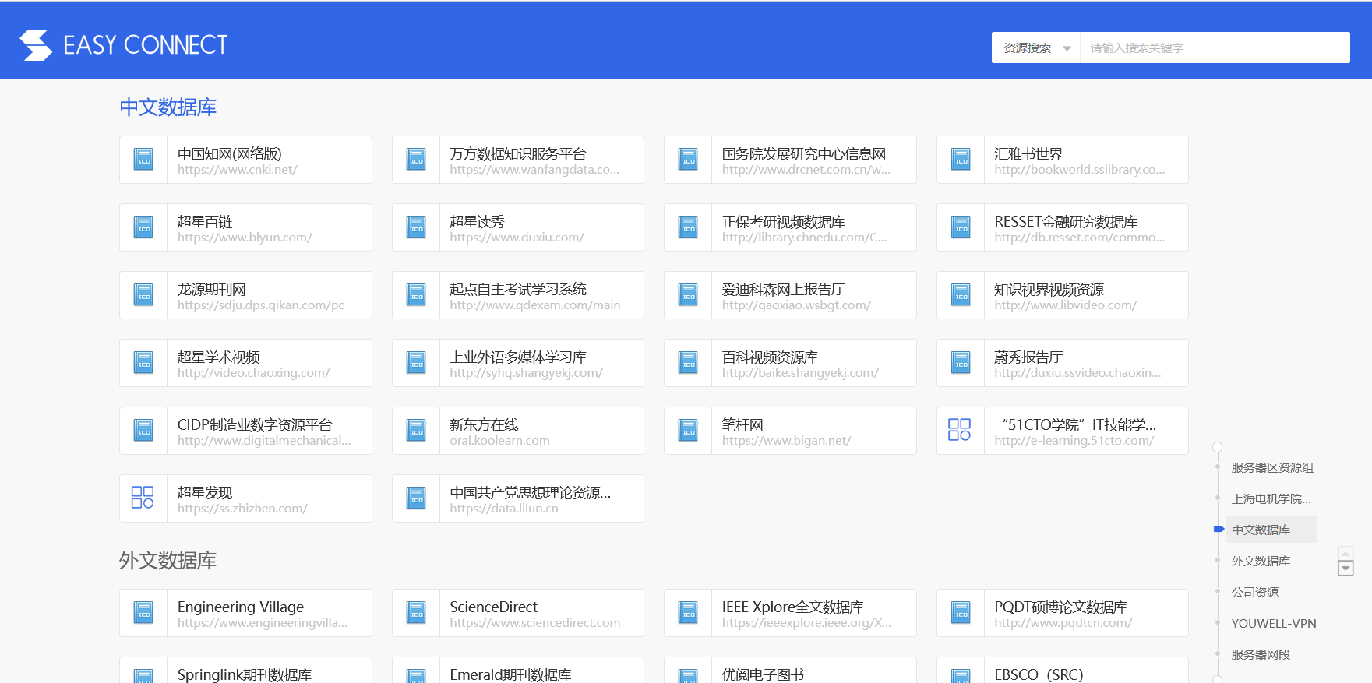Screen dimensions: 1372x683
Task: Click the ICO icon for Engineering Village
Action: (144, 613)
